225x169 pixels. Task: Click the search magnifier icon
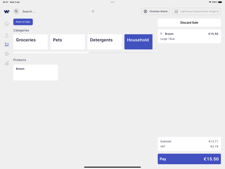pyautogui.click(x=16, y=11)
